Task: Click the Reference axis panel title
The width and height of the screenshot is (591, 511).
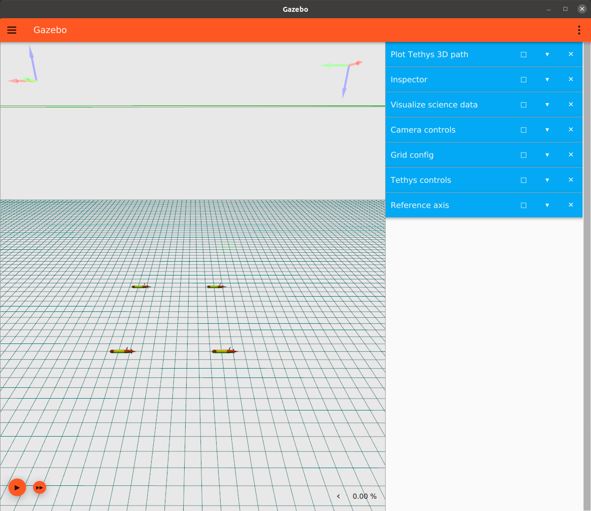Action: (x=420, y=205)
